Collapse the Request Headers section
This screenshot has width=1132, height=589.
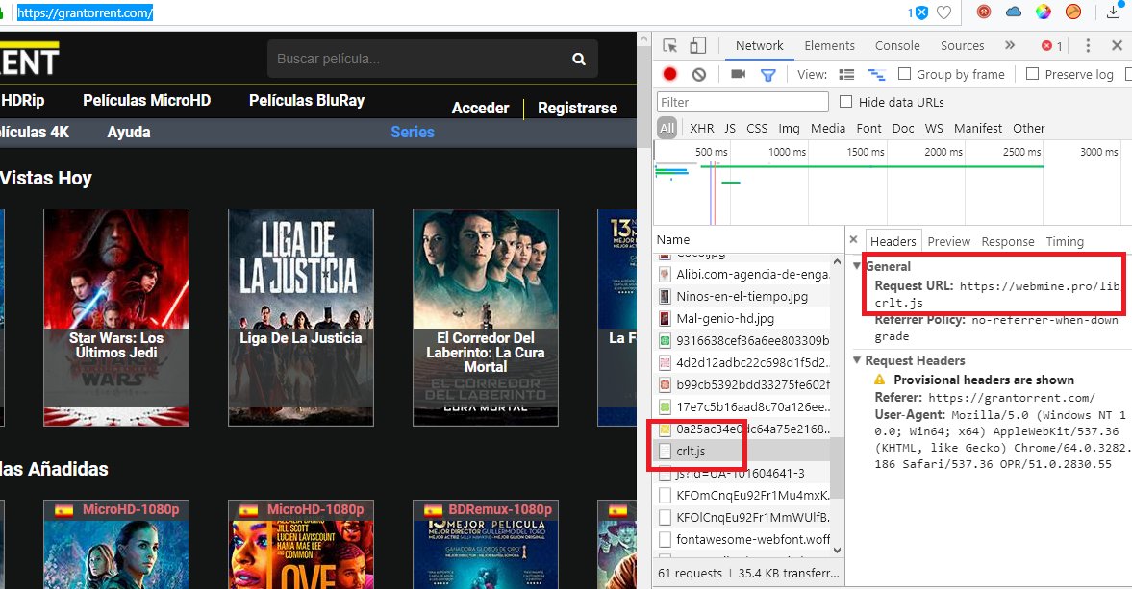(857, 359)
